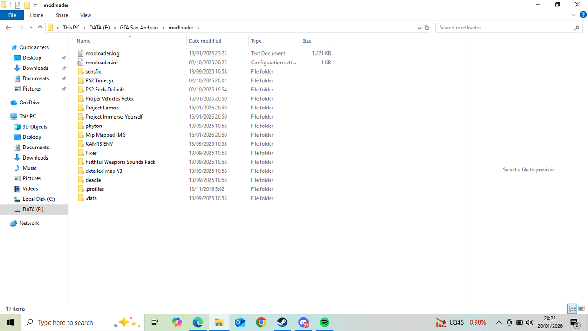Open Spotify from the taskbar

(324, 322)
